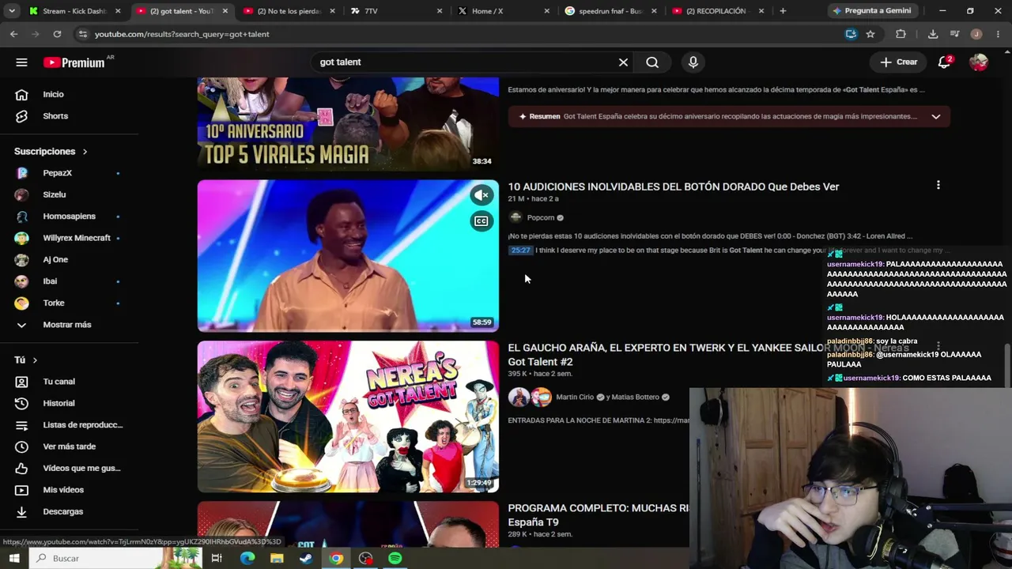This screenshot has height=569, width=1012.
Task: Bookmark this page with the star
Action: 870,34
